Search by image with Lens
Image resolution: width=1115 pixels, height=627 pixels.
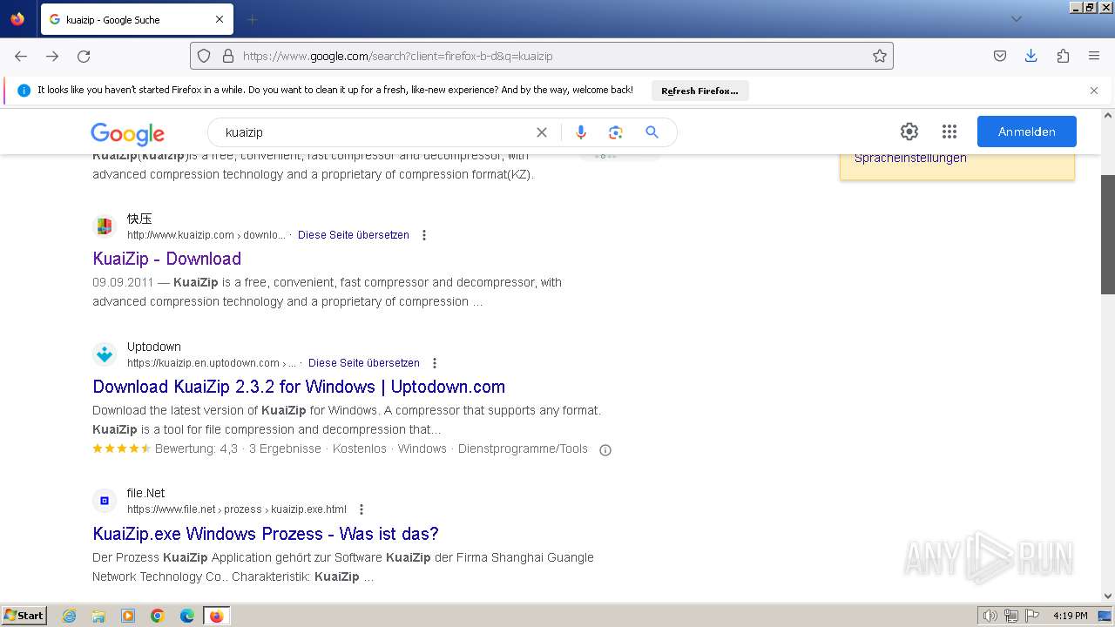616,132
